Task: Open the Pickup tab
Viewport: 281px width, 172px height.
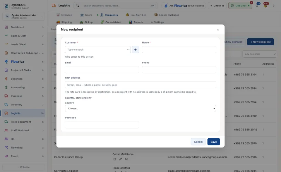Action: tap(86, 22)
